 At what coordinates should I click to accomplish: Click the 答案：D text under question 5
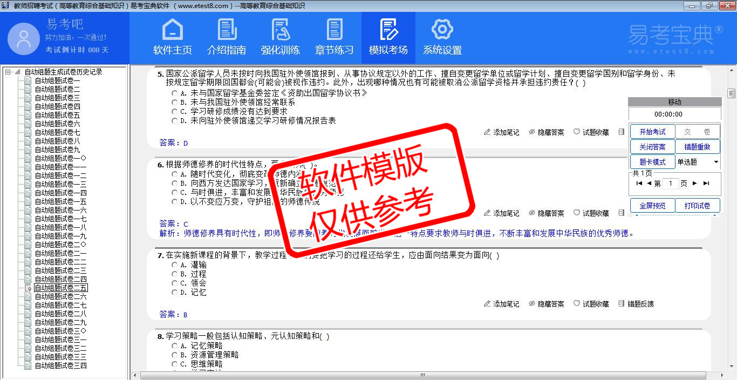click(174, 143)
